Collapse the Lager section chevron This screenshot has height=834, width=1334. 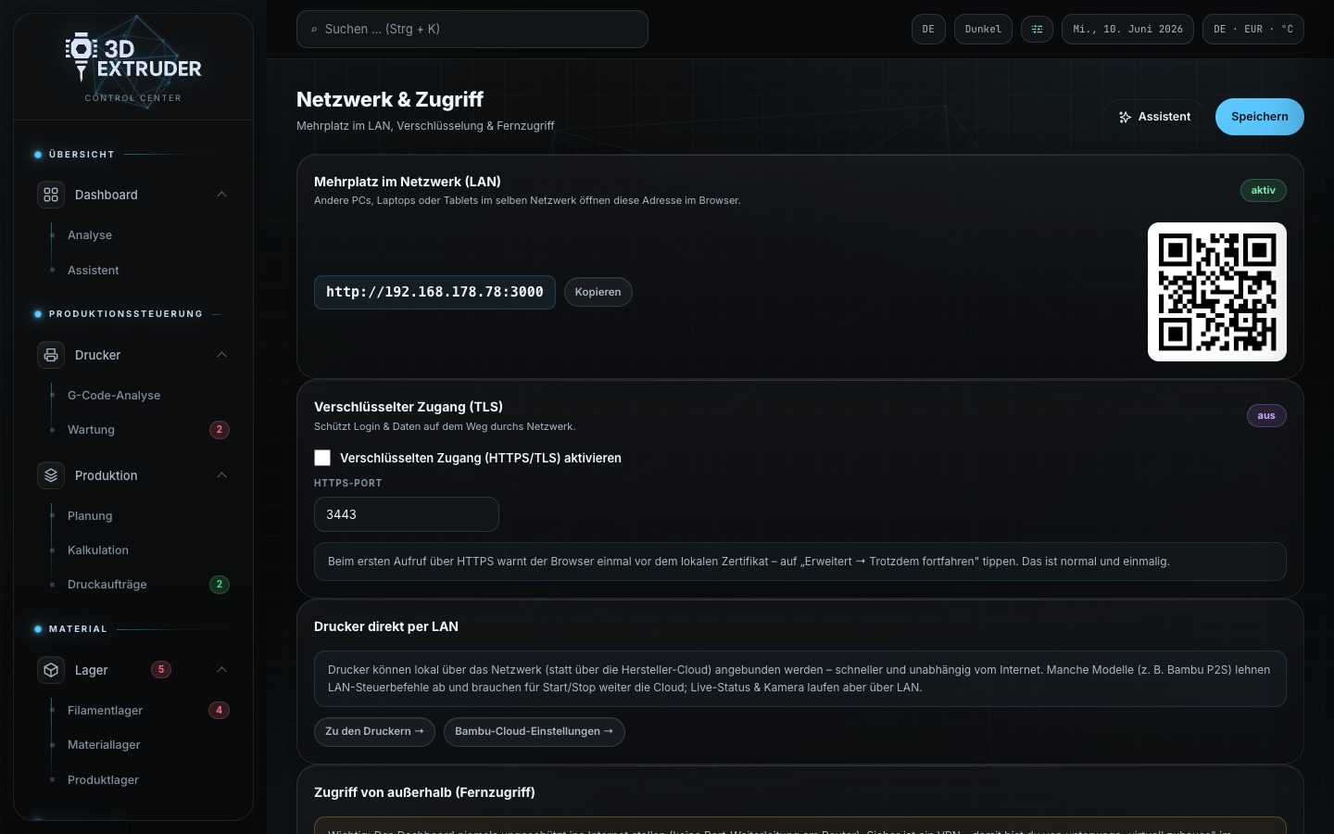(x=221, y=670)
